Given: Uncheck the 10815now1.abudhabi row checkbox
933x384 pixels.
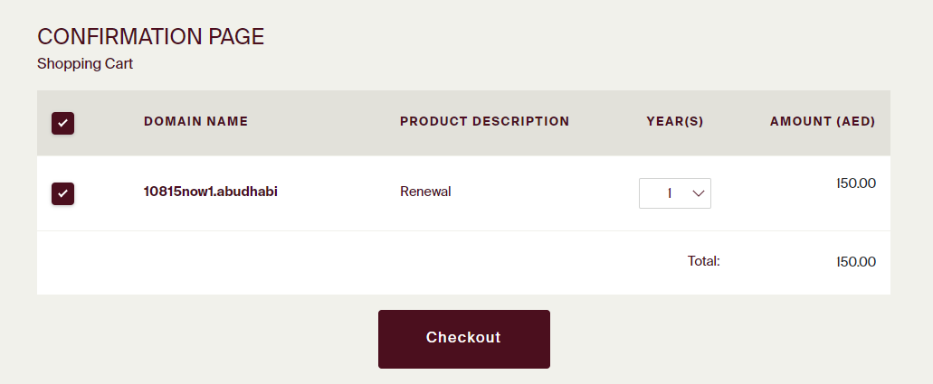Looking at the screenshot, I should tap(63, 193).
